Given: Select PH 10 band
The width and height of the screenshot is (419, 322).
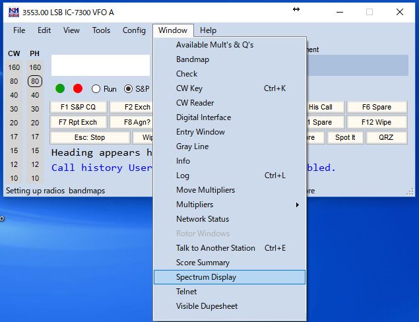Looking at the screenshot, I should coord(35,178).
